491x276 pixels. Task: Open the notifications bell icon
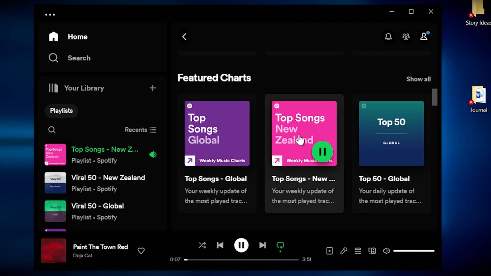(x=388, y=37)
